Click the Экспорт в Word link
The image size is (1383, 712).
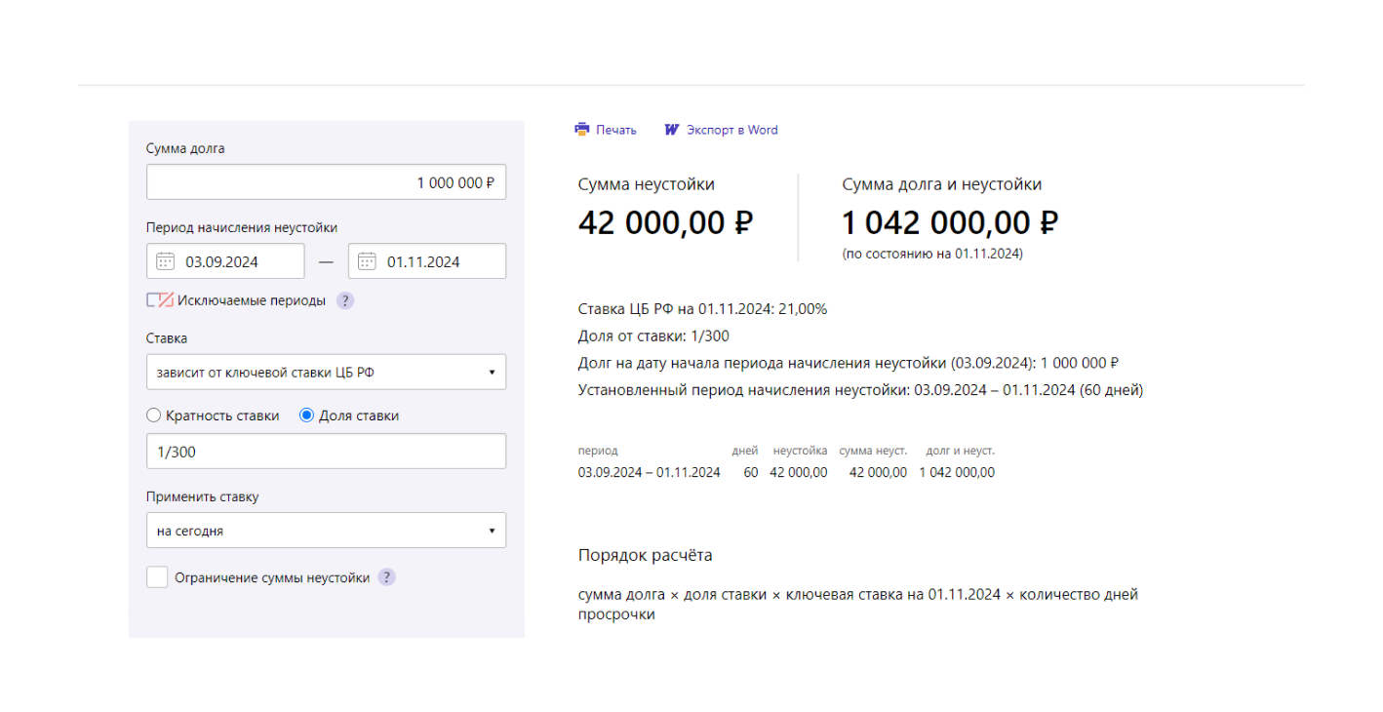tap(731, 130)
